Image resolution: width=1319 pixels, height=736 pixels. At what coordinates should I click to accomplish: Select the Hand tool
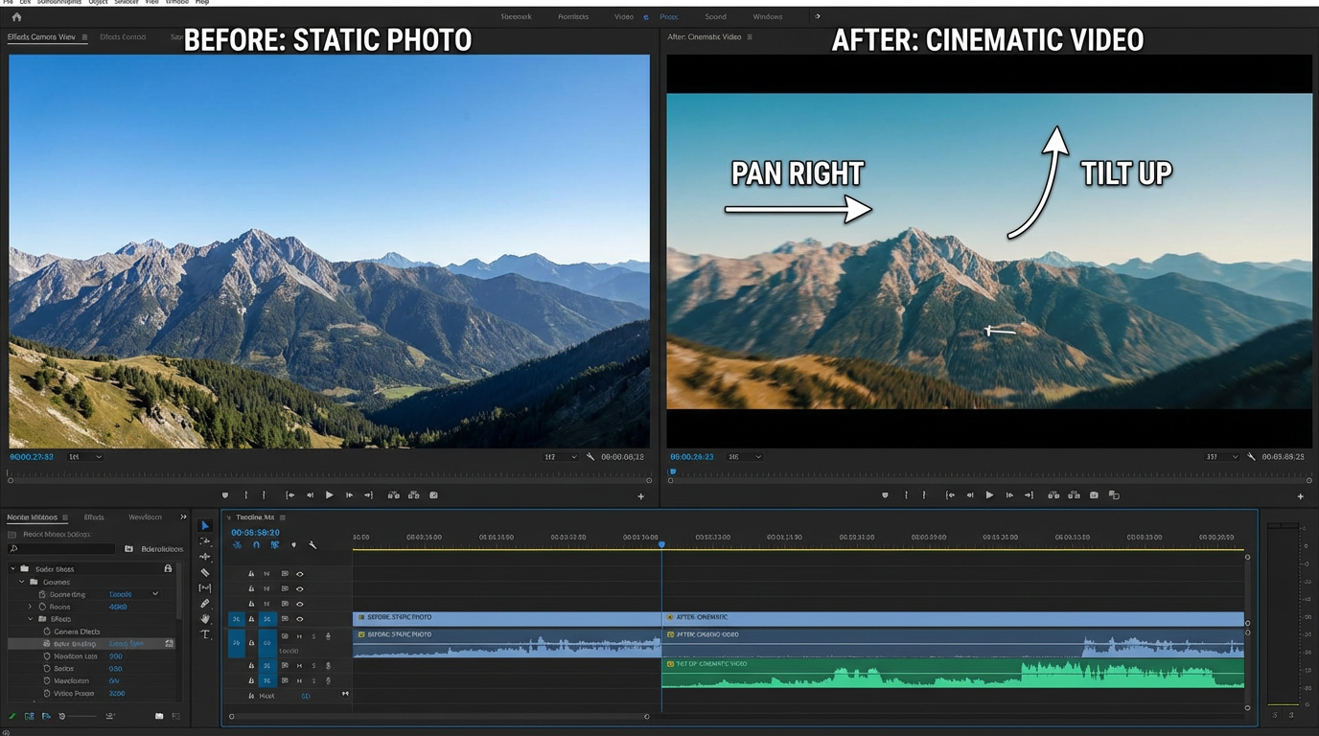pyautogui.click(x=205, y=619)
